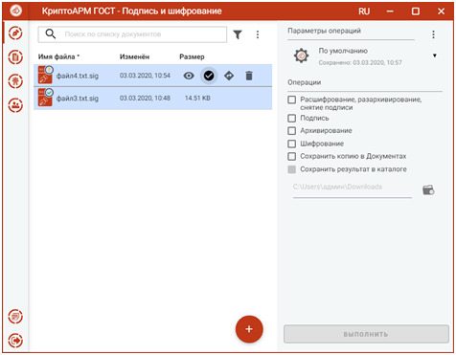
Task: Focus the document list search field
Action: point(132,34)
